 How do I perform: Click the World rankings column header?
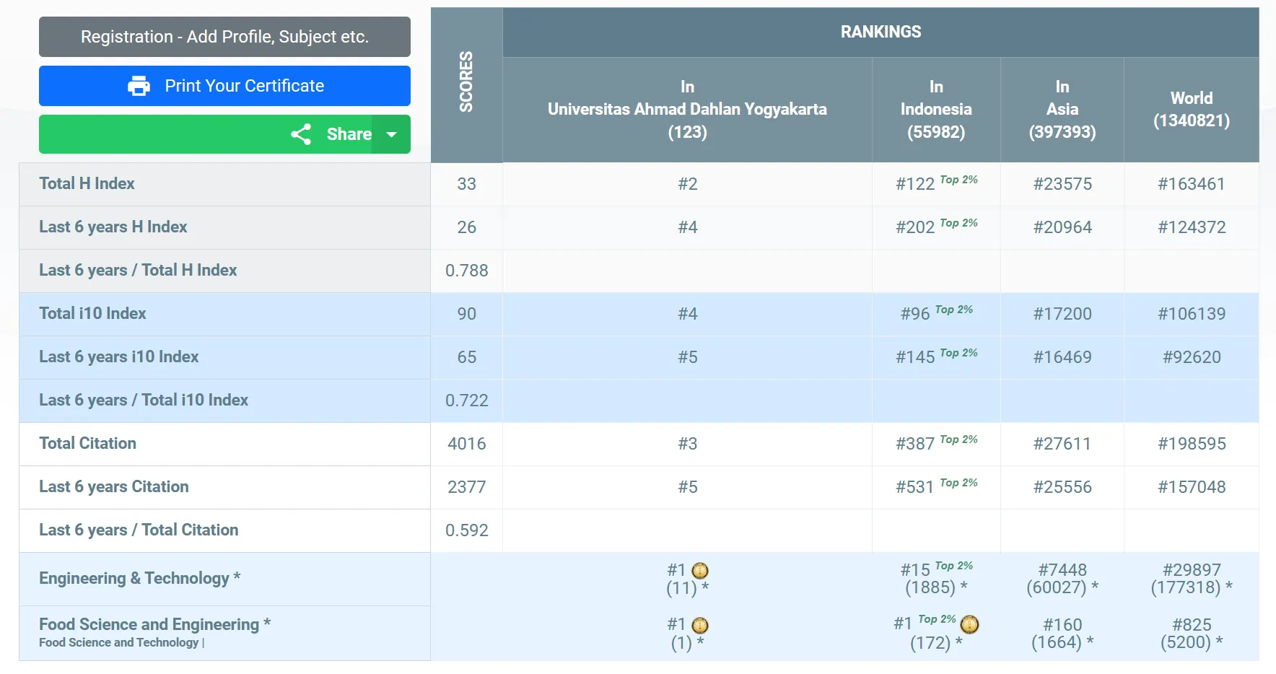click(x=1191, y=110)
